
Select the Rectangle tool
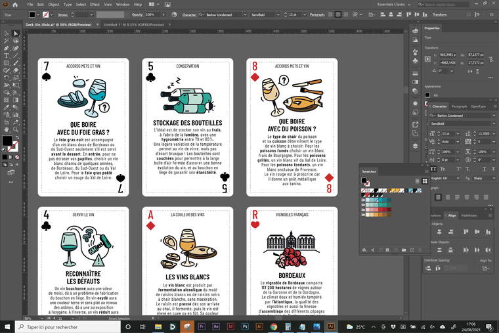click(x=7, y=63)
